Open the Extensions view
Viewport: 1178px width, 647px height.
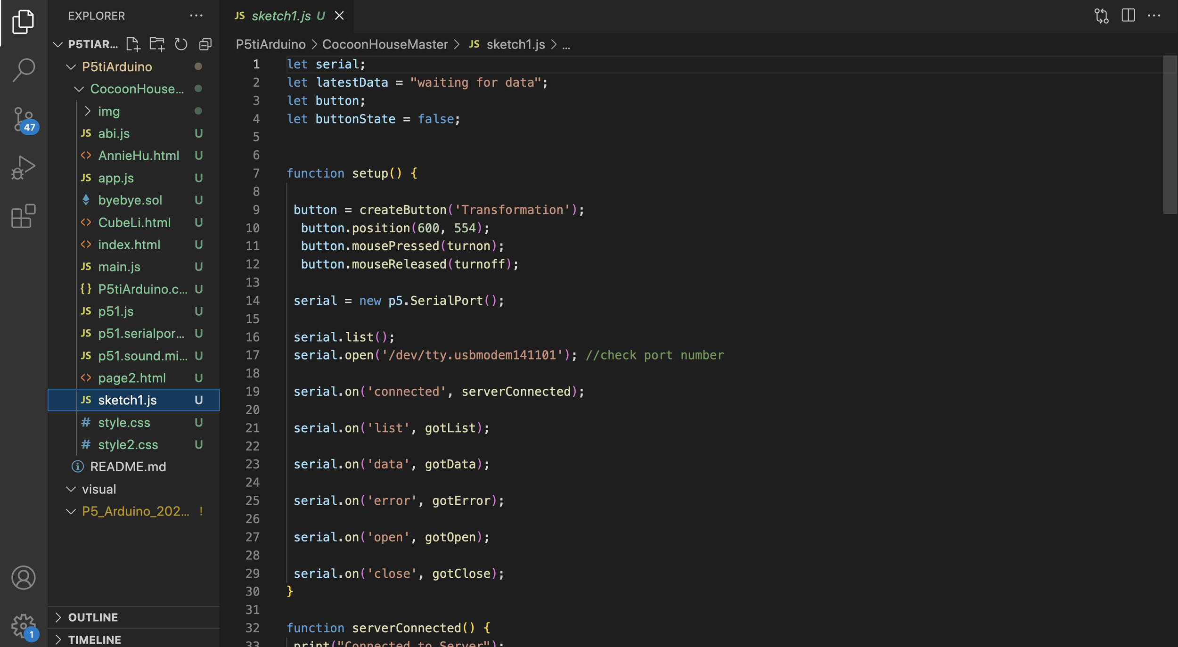point(24,216)
